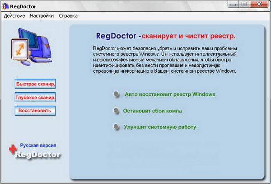Click the bullet beside Авто восстановит реестр Windows

coord(116,94)
